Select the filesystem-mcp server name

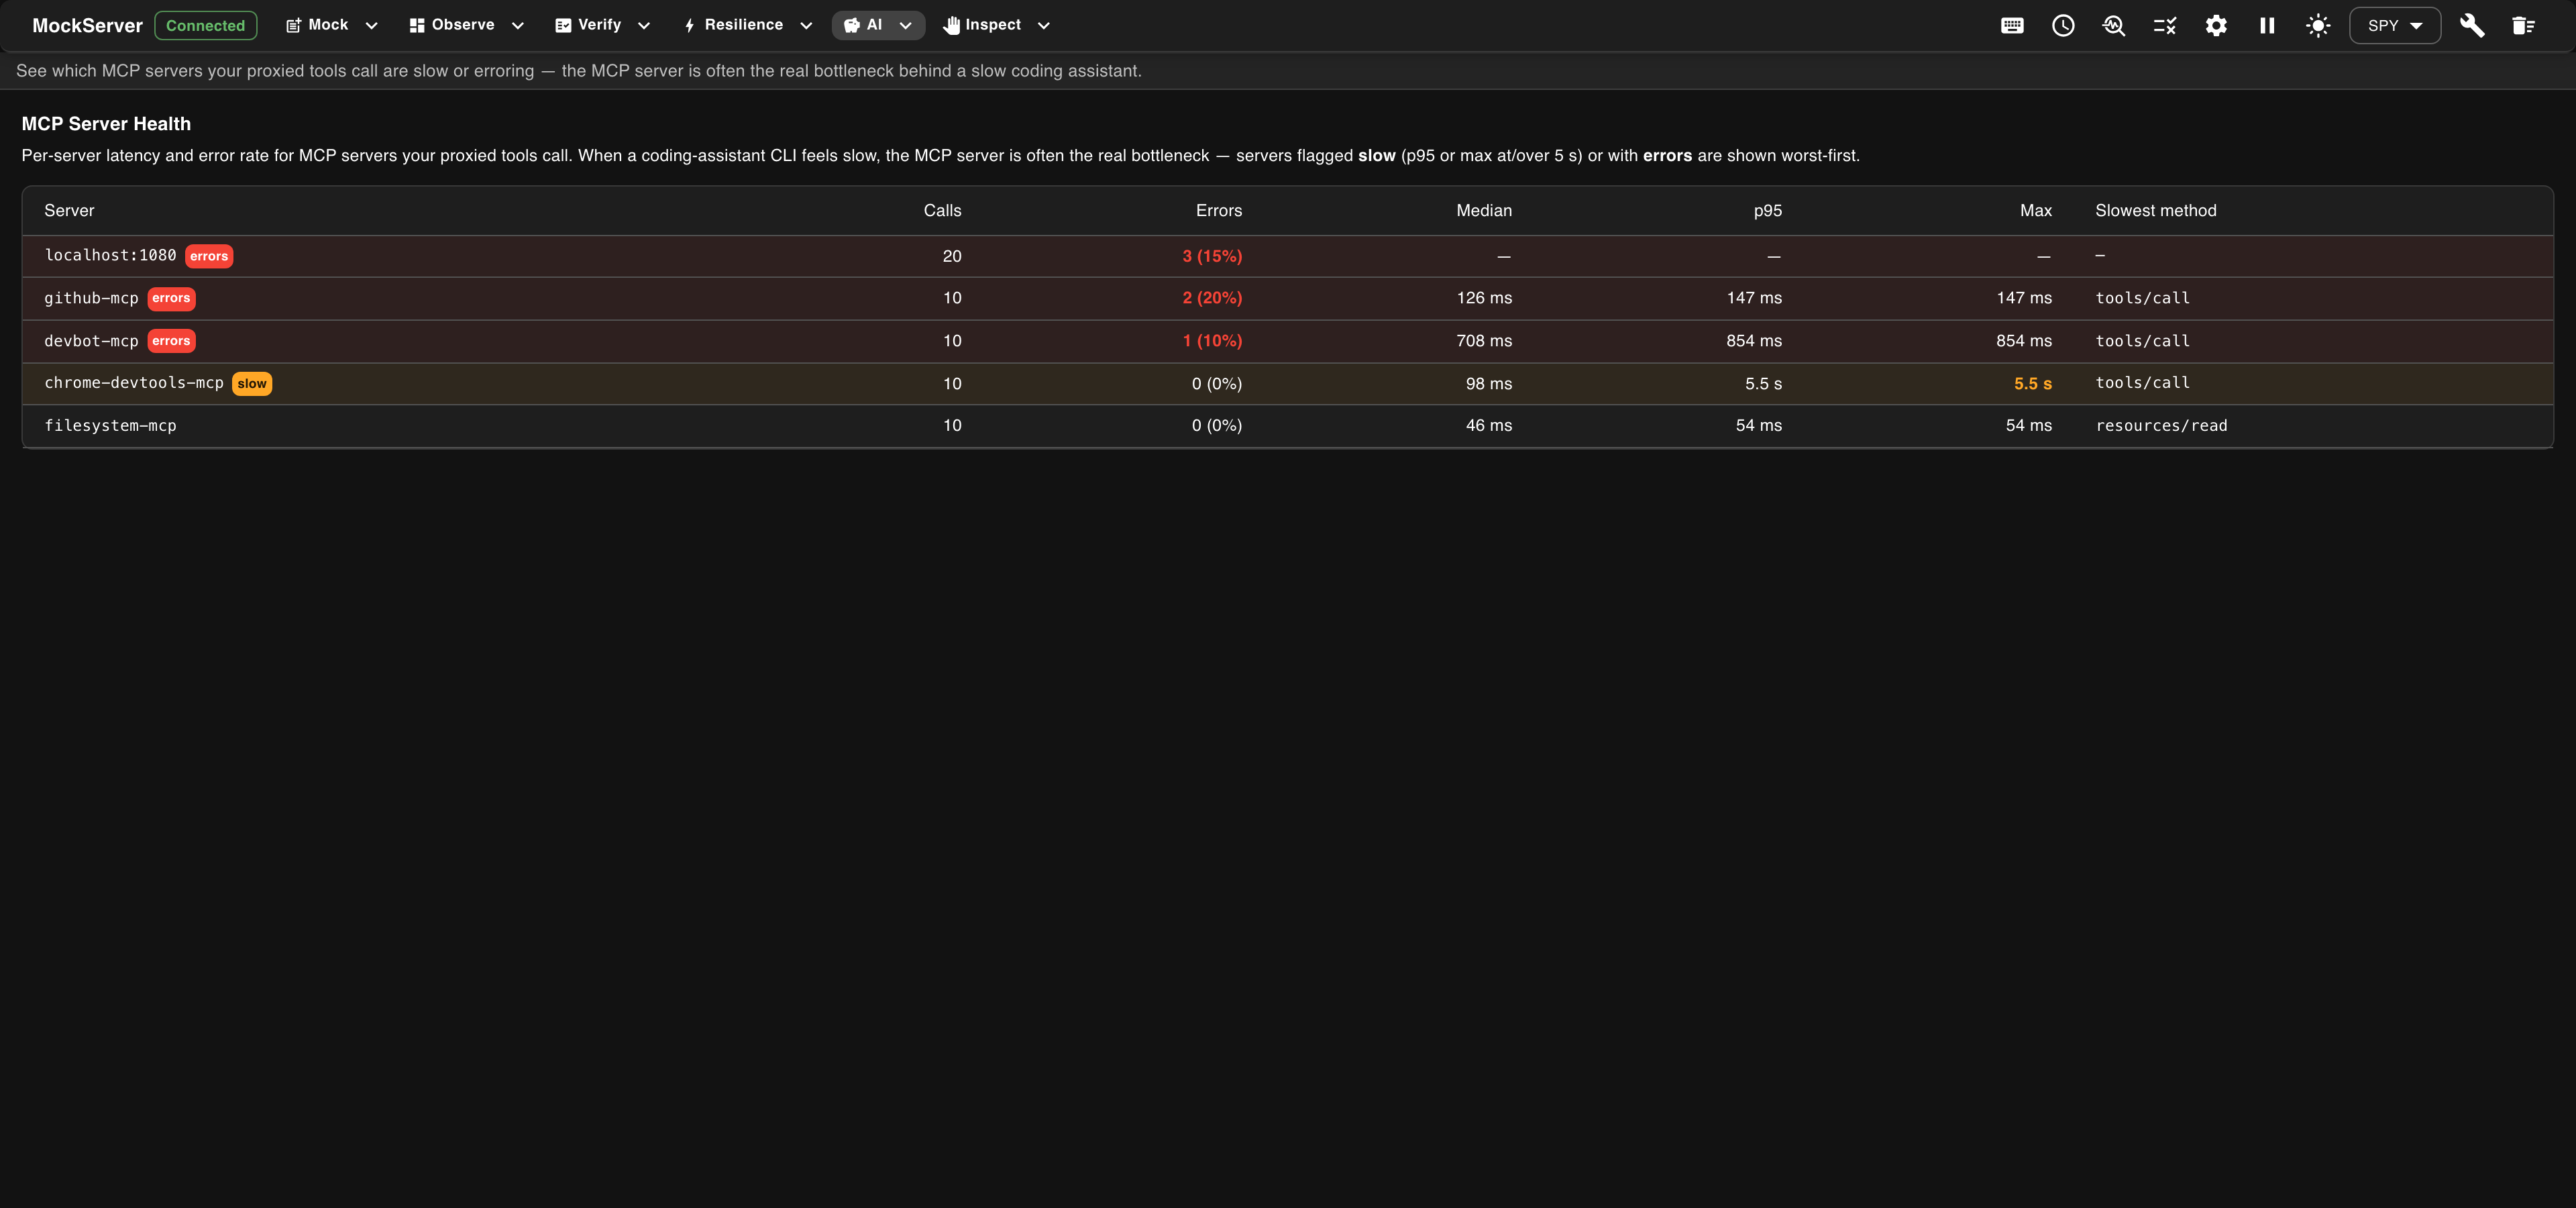point(110,426)
